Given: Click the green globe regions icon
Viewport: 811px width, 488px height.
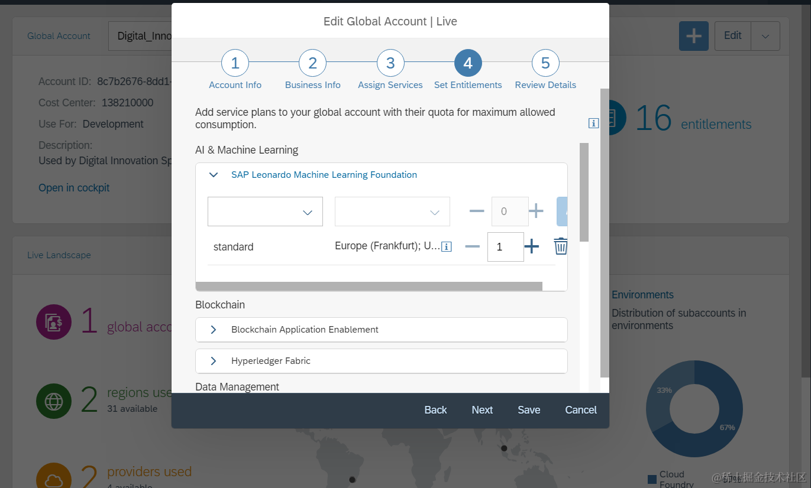Looking at the screenshot, I should 54,402.
